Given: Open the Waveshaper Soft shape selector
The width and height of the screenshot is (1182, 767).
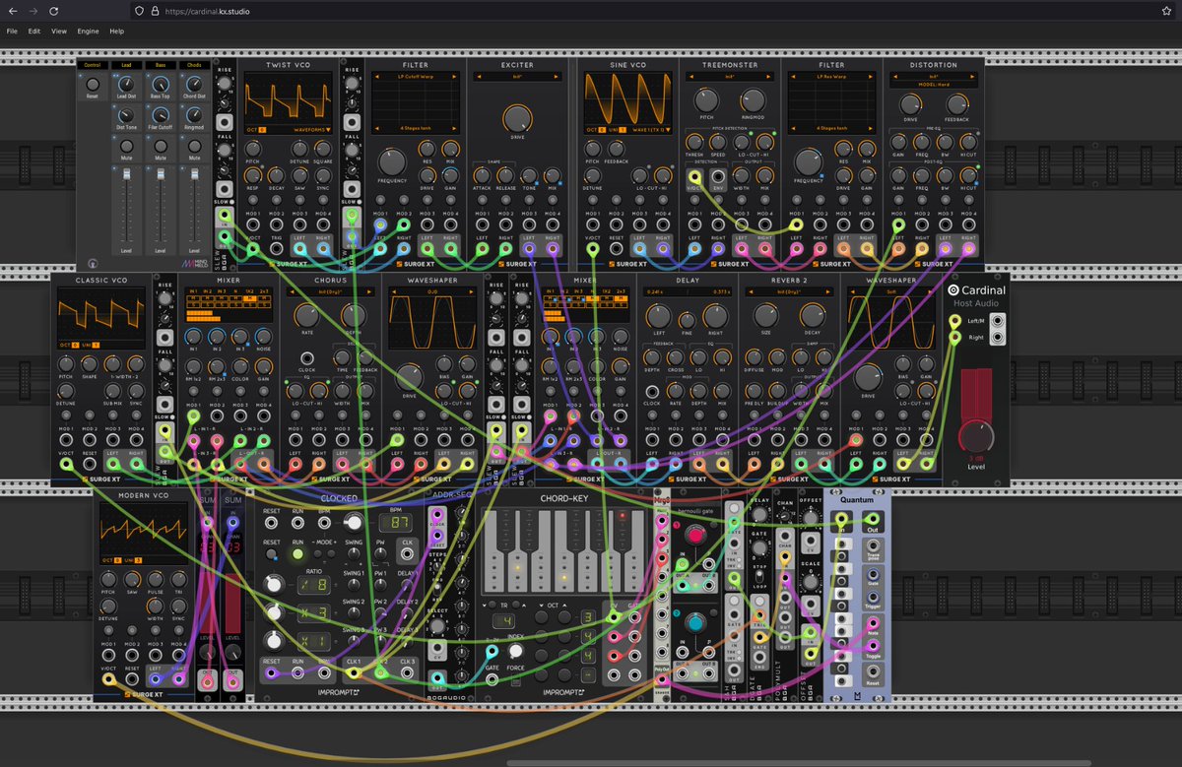Looking at the screenshot, I should tap(891, 292).
